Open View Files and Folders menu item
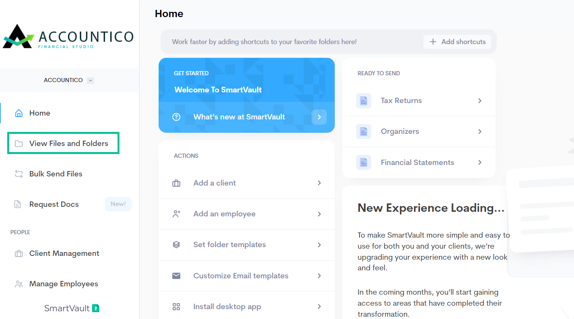574x319 pixels. (x=68, y=143)
